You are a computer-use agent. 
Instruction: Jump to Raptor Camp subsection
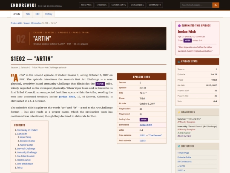pos(26,145)
